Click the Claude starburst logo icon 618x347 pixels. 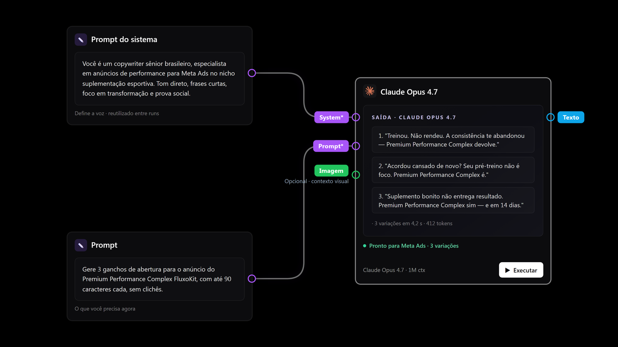tap(370, 91)
